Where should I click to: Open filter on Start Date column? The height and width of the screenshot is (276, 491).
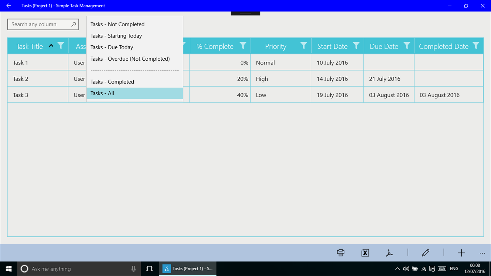pyautogui.click(x=356, y=46)
